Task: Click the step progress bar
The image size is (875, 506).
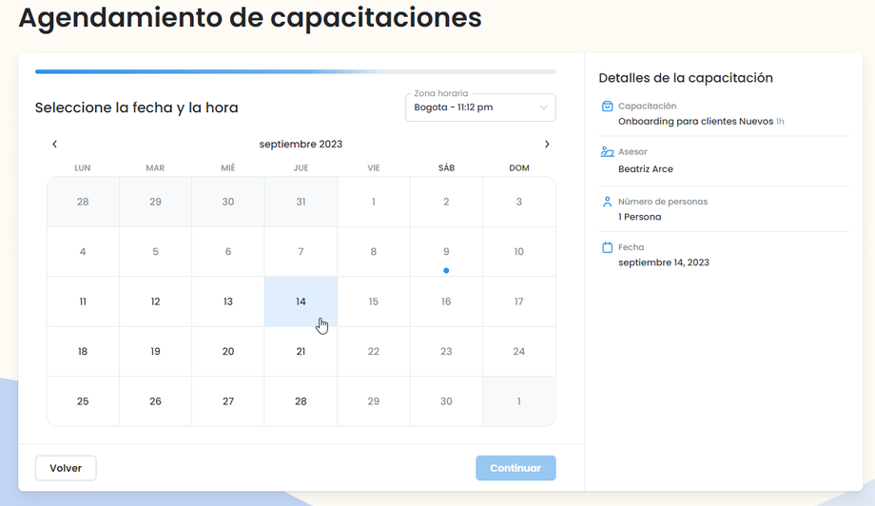Action: [x=295, y=71]
